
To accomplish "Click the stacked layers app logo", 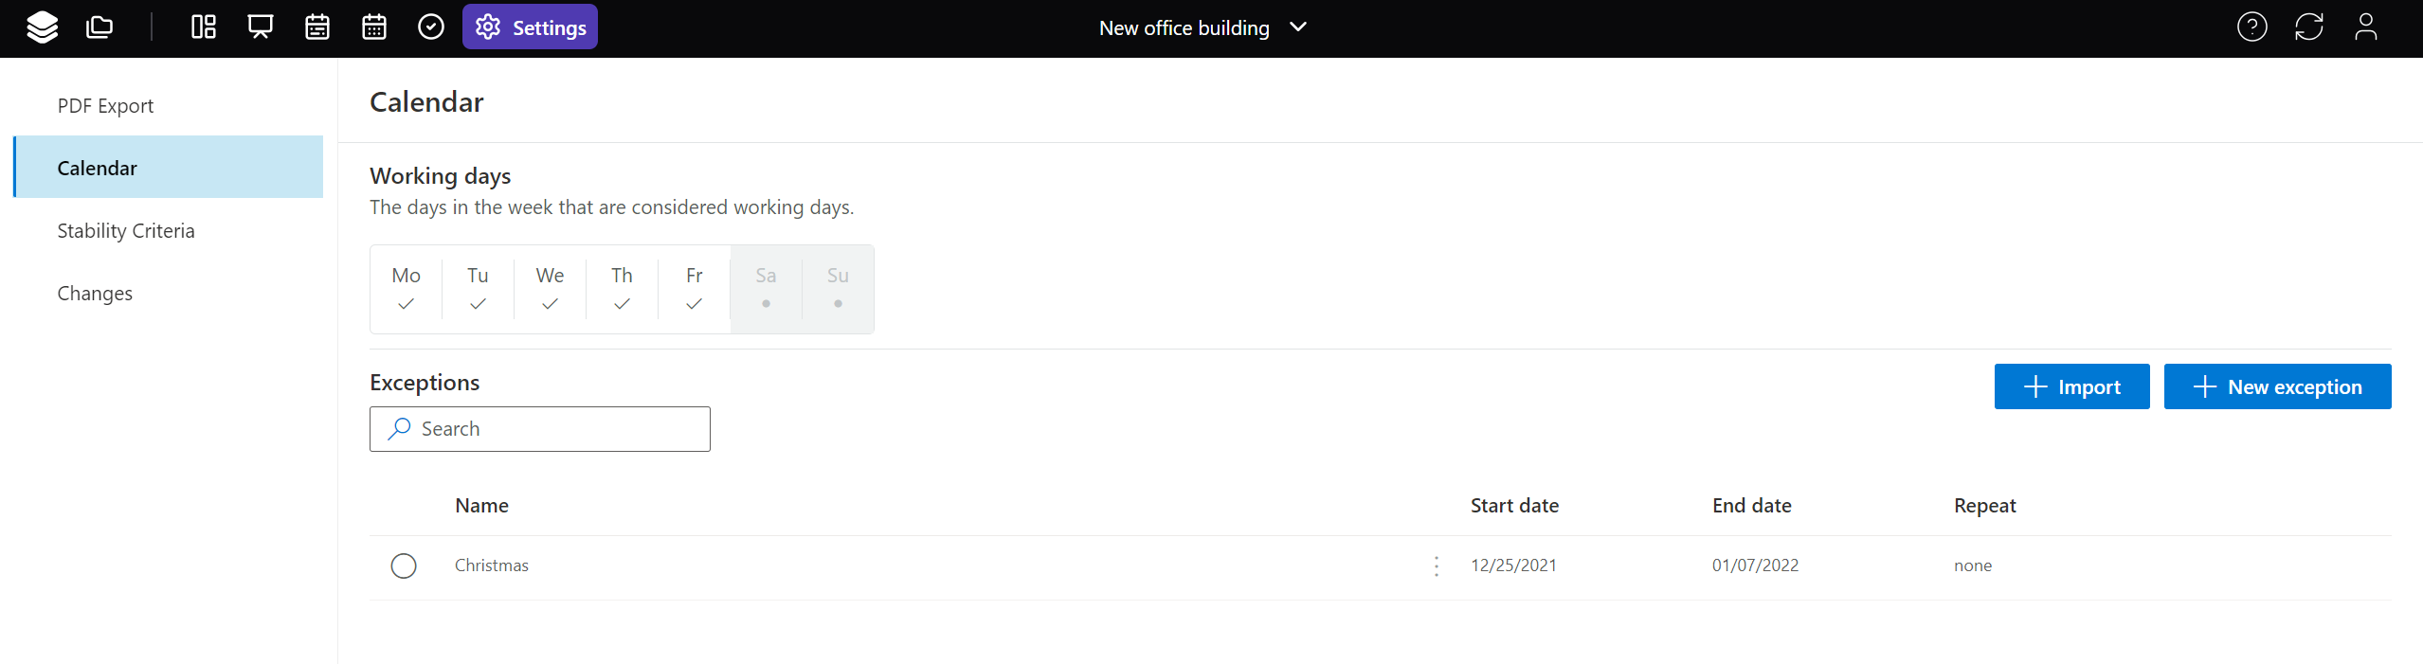I will [42, 27].
